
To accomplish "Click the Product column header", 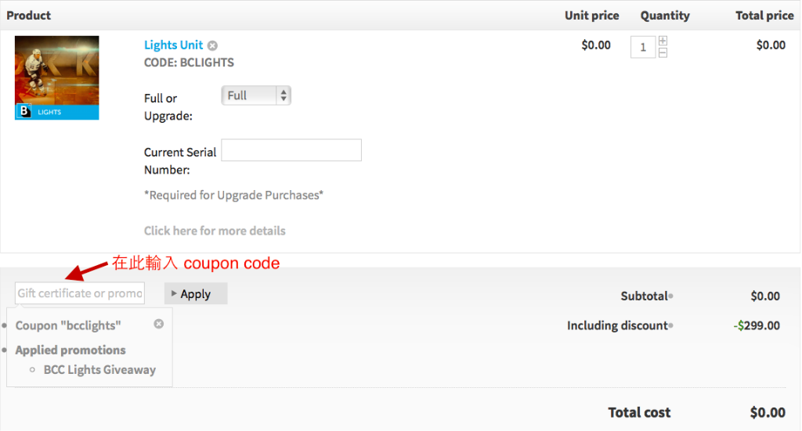I will coord(29,16).
